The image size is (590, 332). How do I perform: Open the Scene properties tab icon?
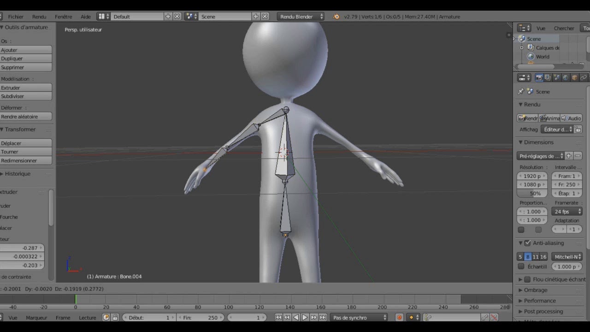coord(556,77)
